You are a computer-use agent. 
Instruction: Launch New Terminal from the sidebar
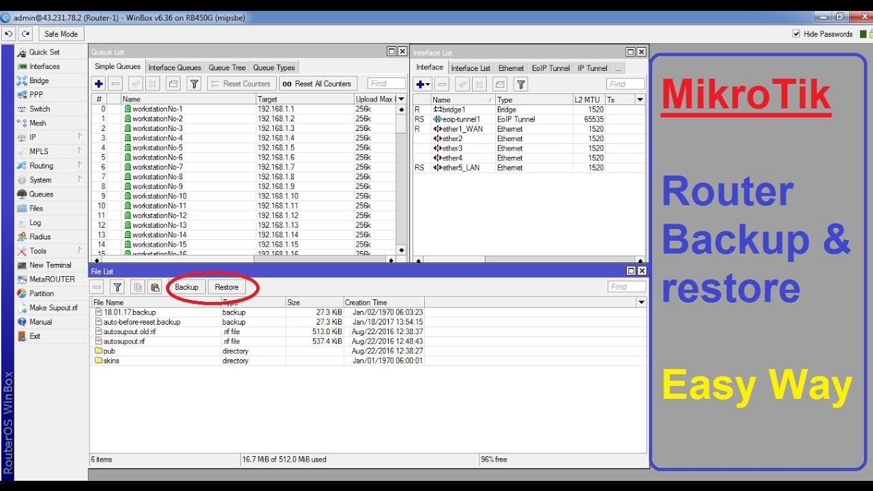50,265
